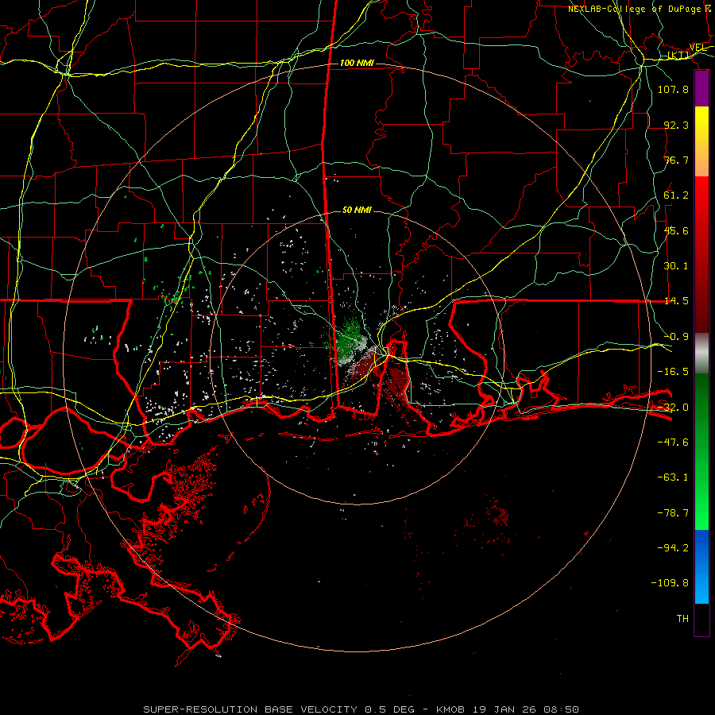
Task: Click the 61.2 velocity scale value
Action: pyautogui.click(x=676, y=195)
